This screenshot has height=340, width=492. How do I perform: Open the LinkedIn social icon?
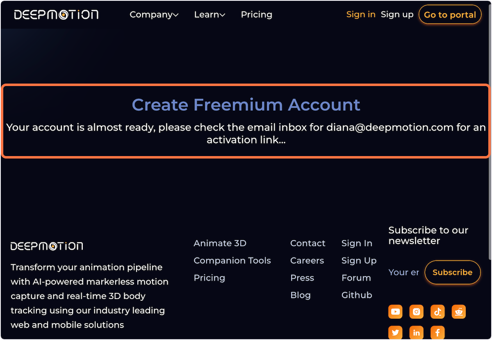point(416,332)
